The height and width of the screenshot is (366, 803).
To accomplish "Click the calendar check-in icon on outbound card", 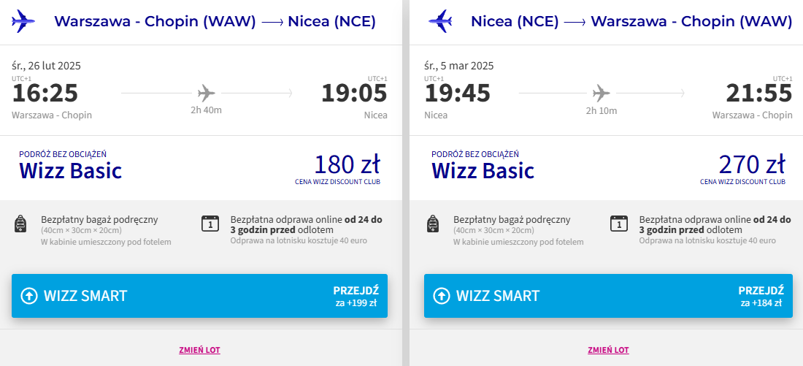I will (x=210, y=224).
